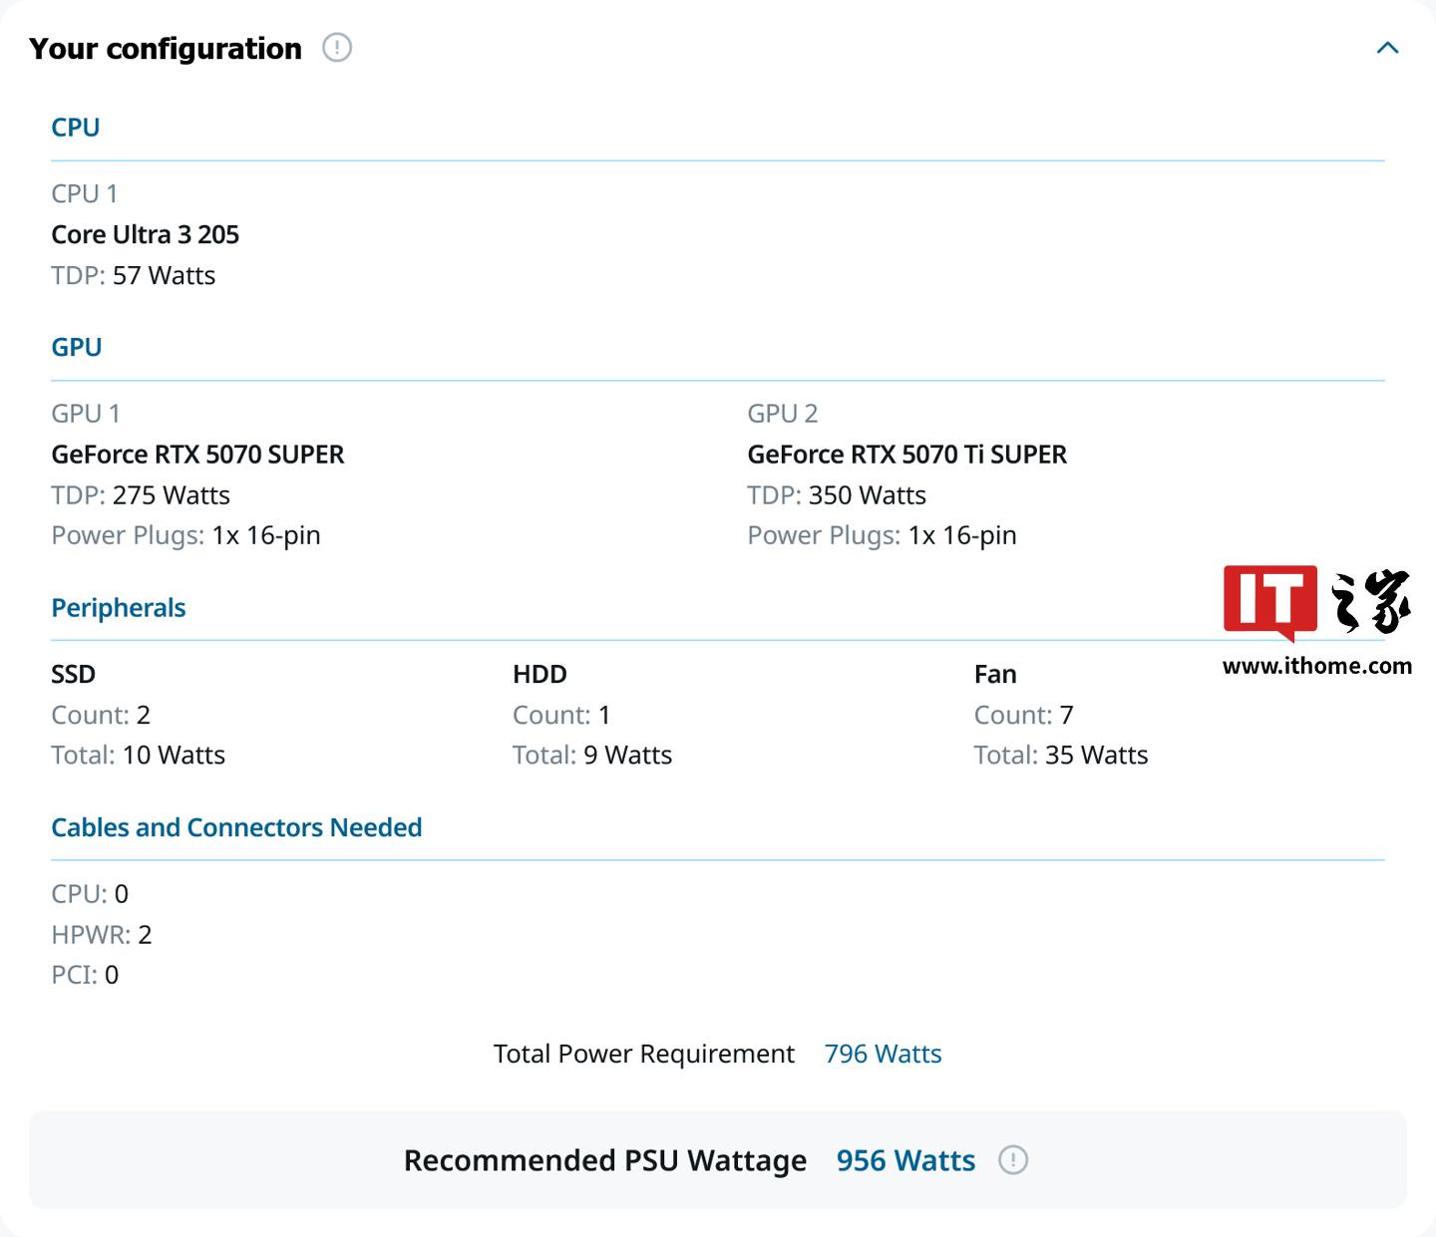Click the Total Power Requirement label

click(x=644, y=1054)
